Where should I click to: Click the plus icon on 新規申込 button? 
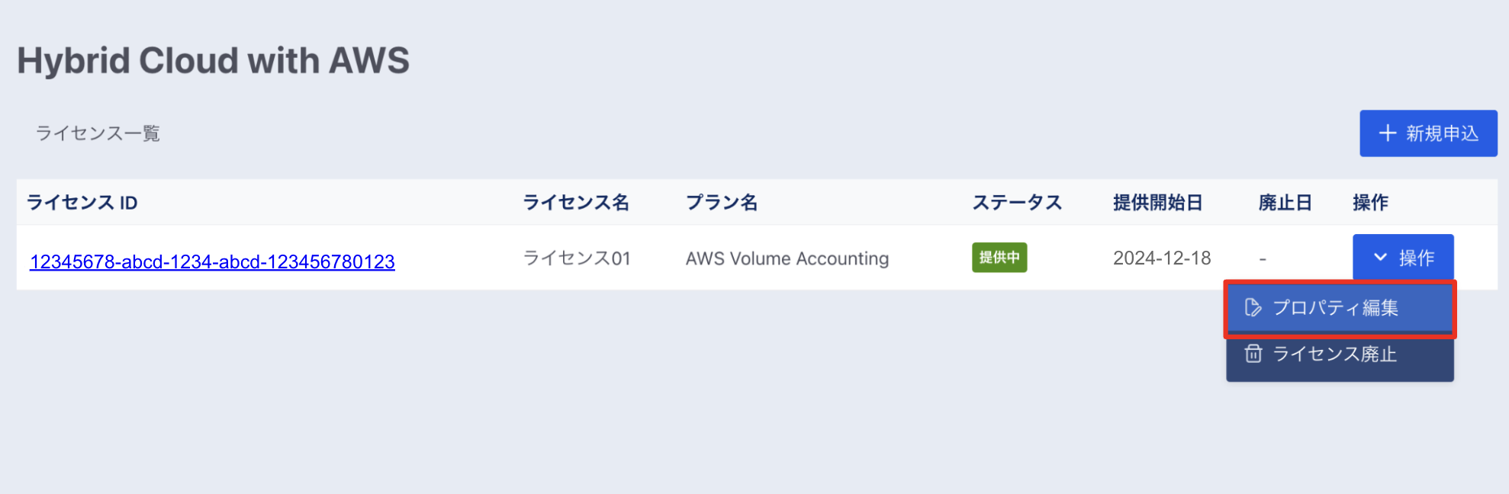1388,133
